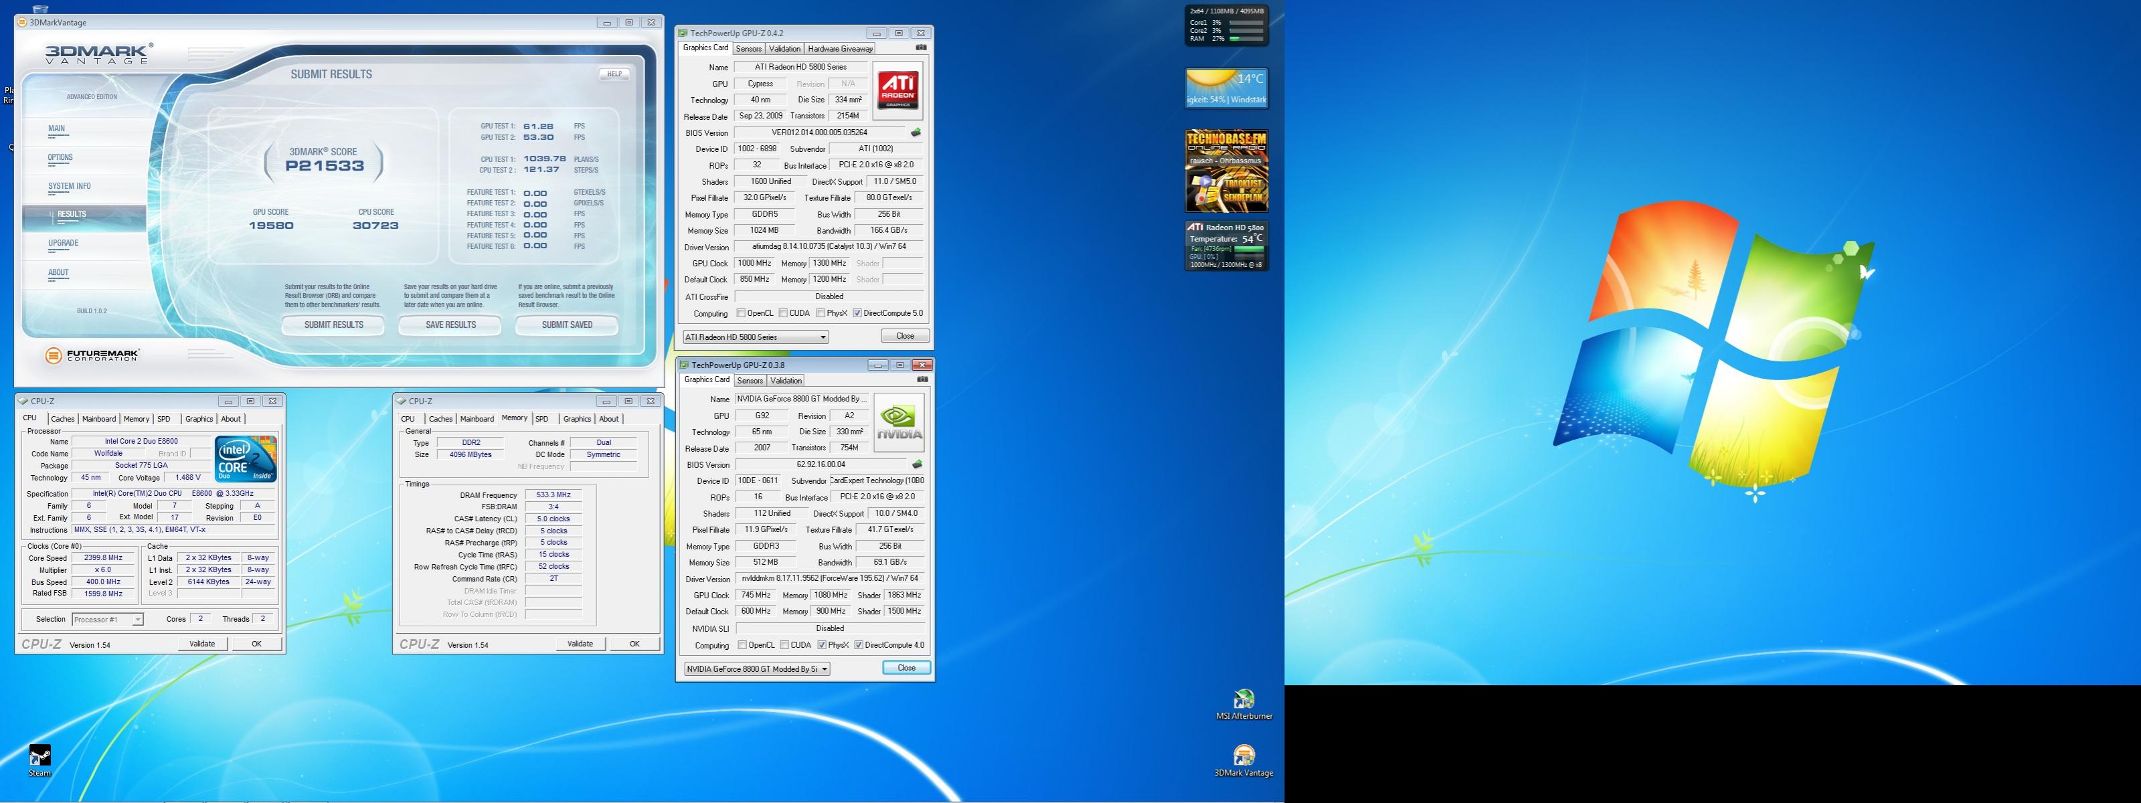The height and width of the screenshot is (803, 2141).
Task: Click GPU Clock 1000 MHz field
Action: pos(754,263)
